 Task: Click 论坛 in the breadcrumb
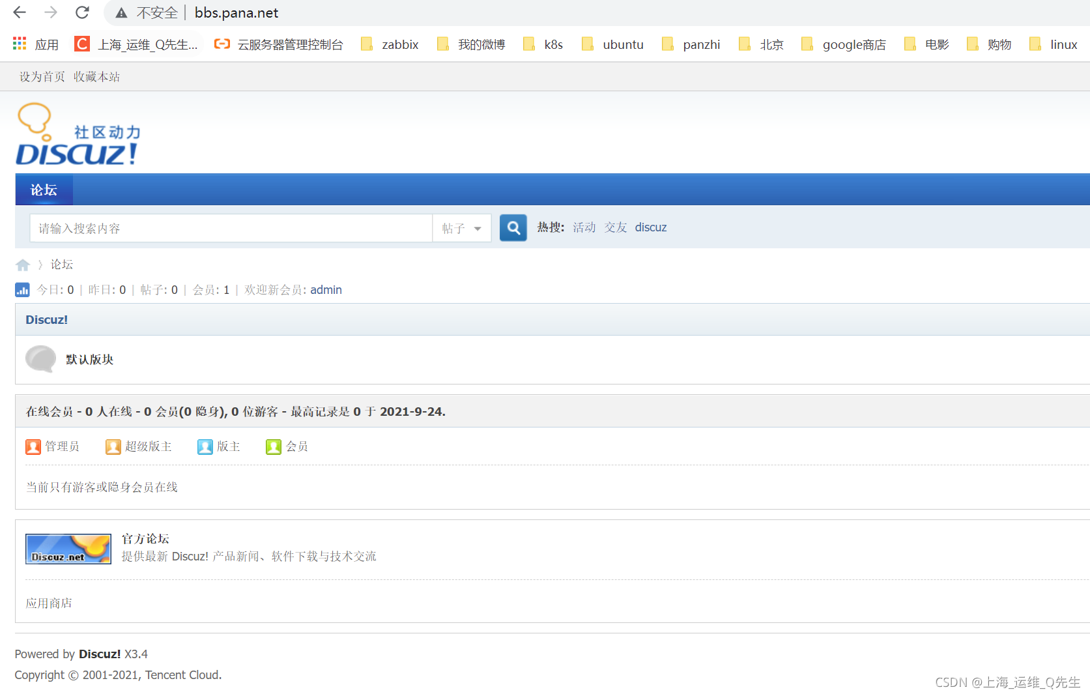[62, 265]
